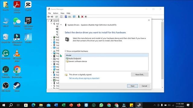Click the Forward arrow in Device Manager toolbar
The height and width of the screenshot is (108, 193).
coord(52,17)
